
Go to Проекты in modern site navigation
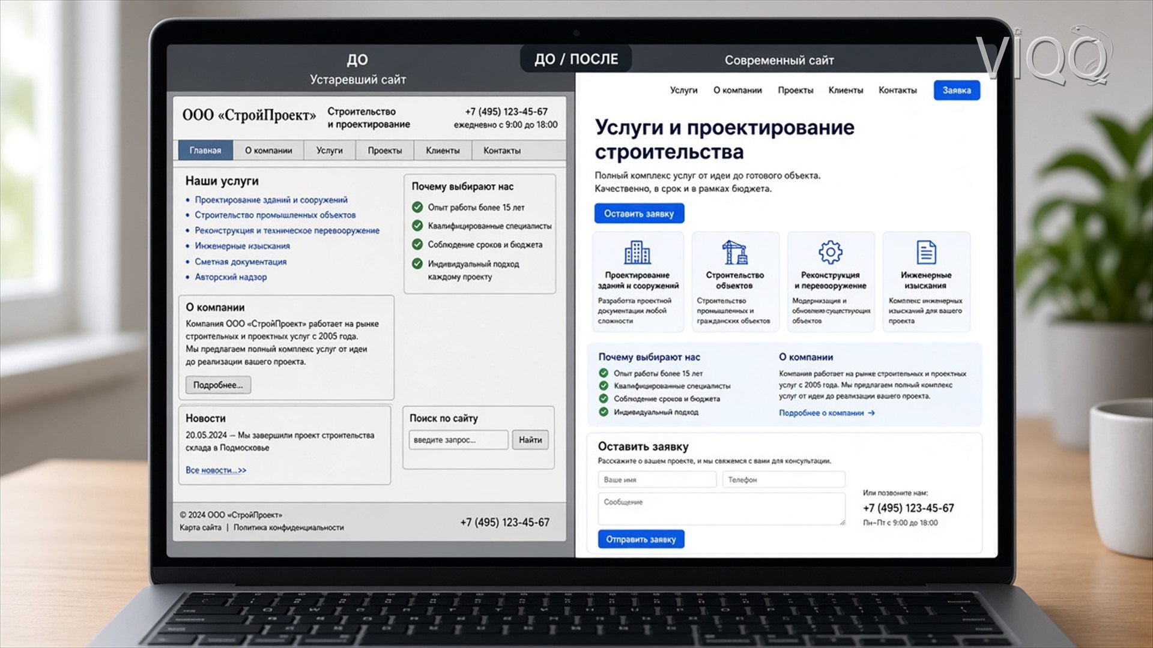click(x=796, y=90)
